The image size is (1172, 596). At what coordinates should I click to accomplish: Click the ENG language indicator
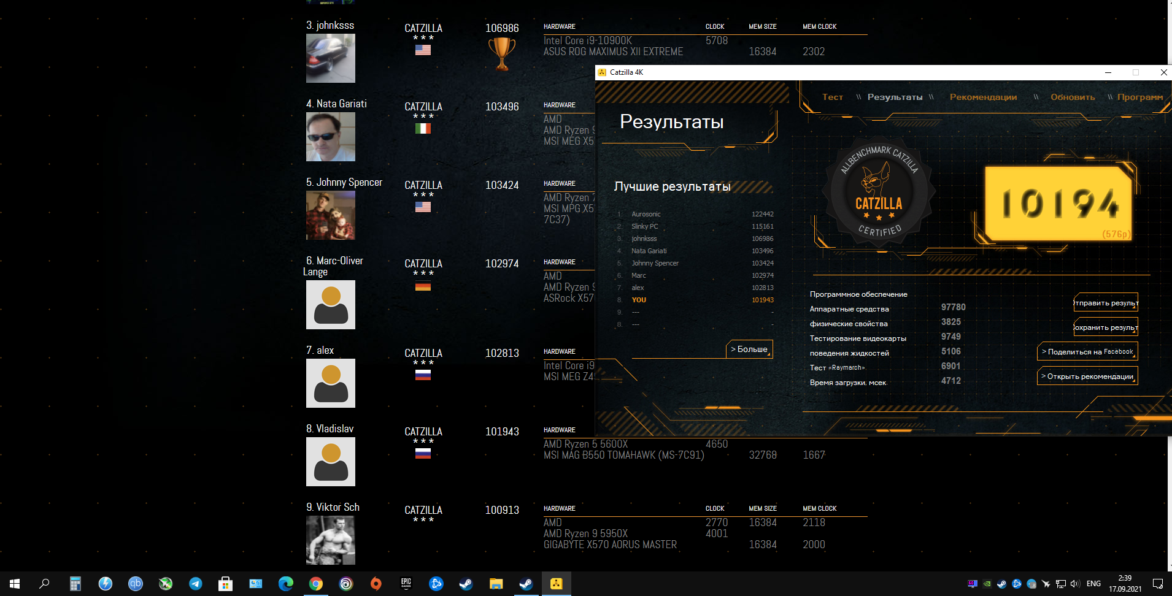click(x=1093, y=584)
